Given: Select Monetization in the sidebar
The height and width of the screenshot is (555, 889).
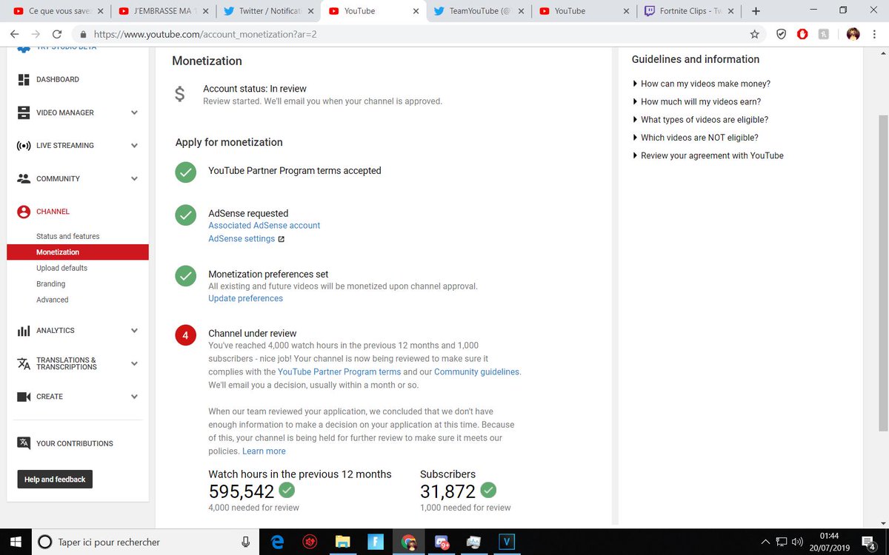Looking at the screenshot, I should [x=78, y=252].
